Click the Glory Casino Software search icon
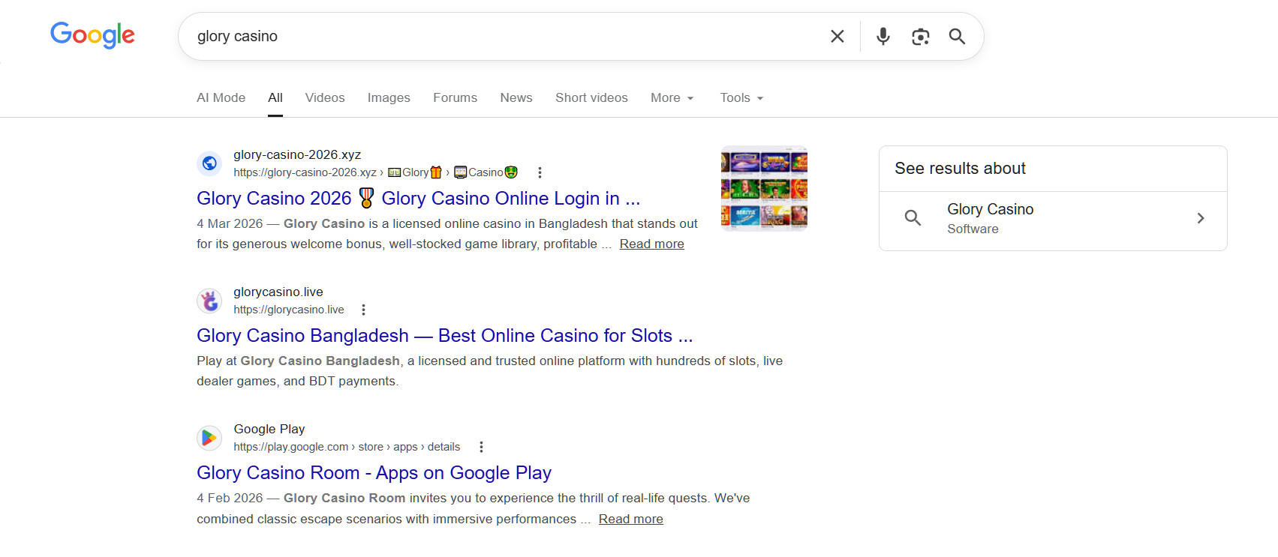1278x557 pixels. click(x=913, y=218)
